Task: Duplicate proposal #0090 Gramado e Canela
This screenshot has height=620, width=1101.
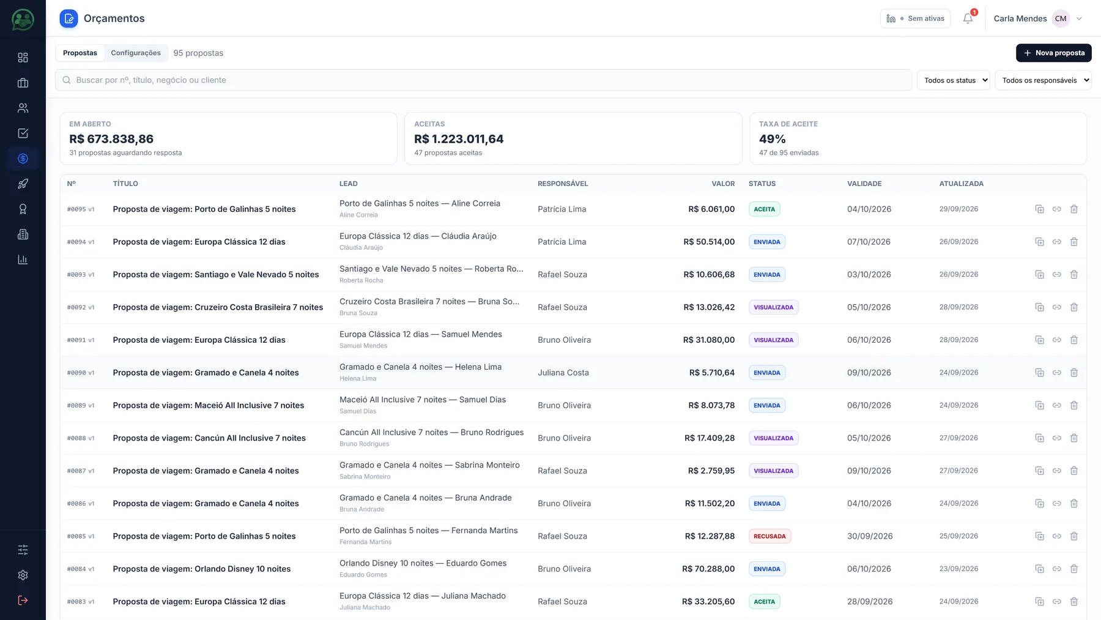Action: (x=1039, y=372)
